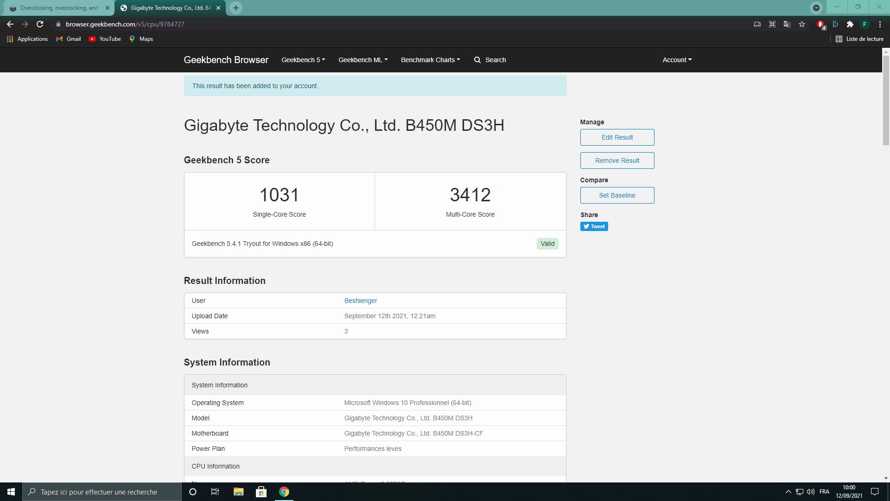Click Performances leves power plan value

click(373, 449)
